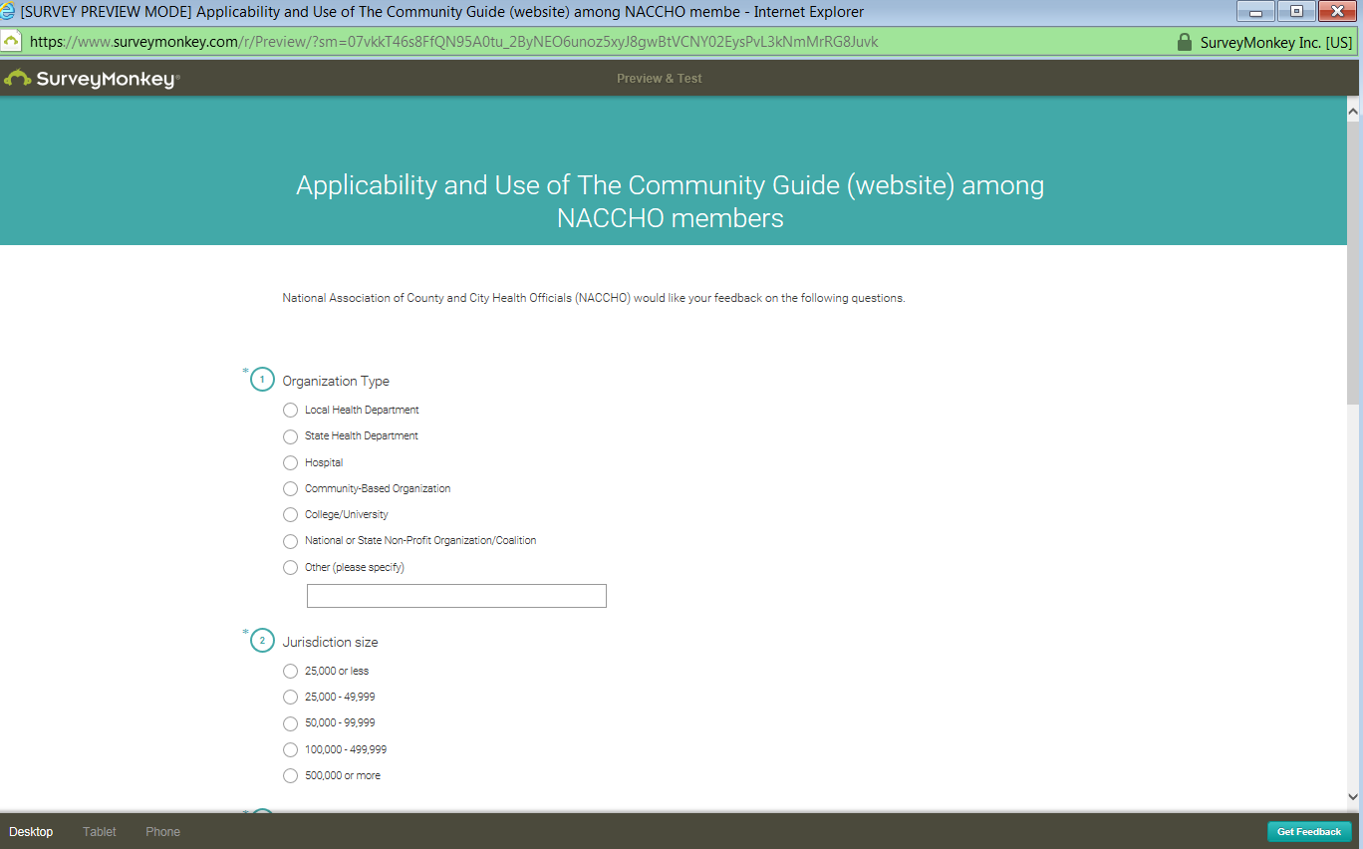Click the Other specify text box

[x=456, y=596]
